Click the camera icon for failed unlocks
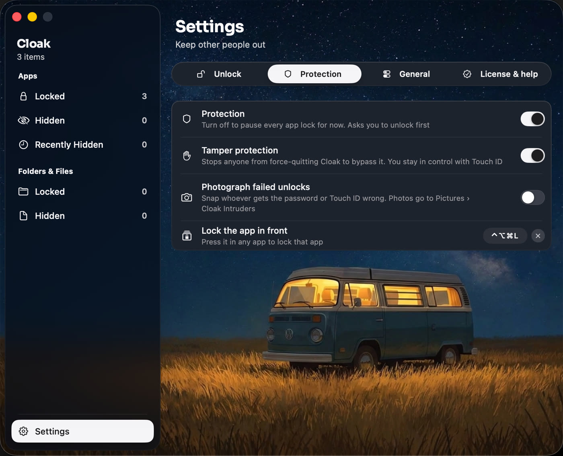 pos(187,197)
